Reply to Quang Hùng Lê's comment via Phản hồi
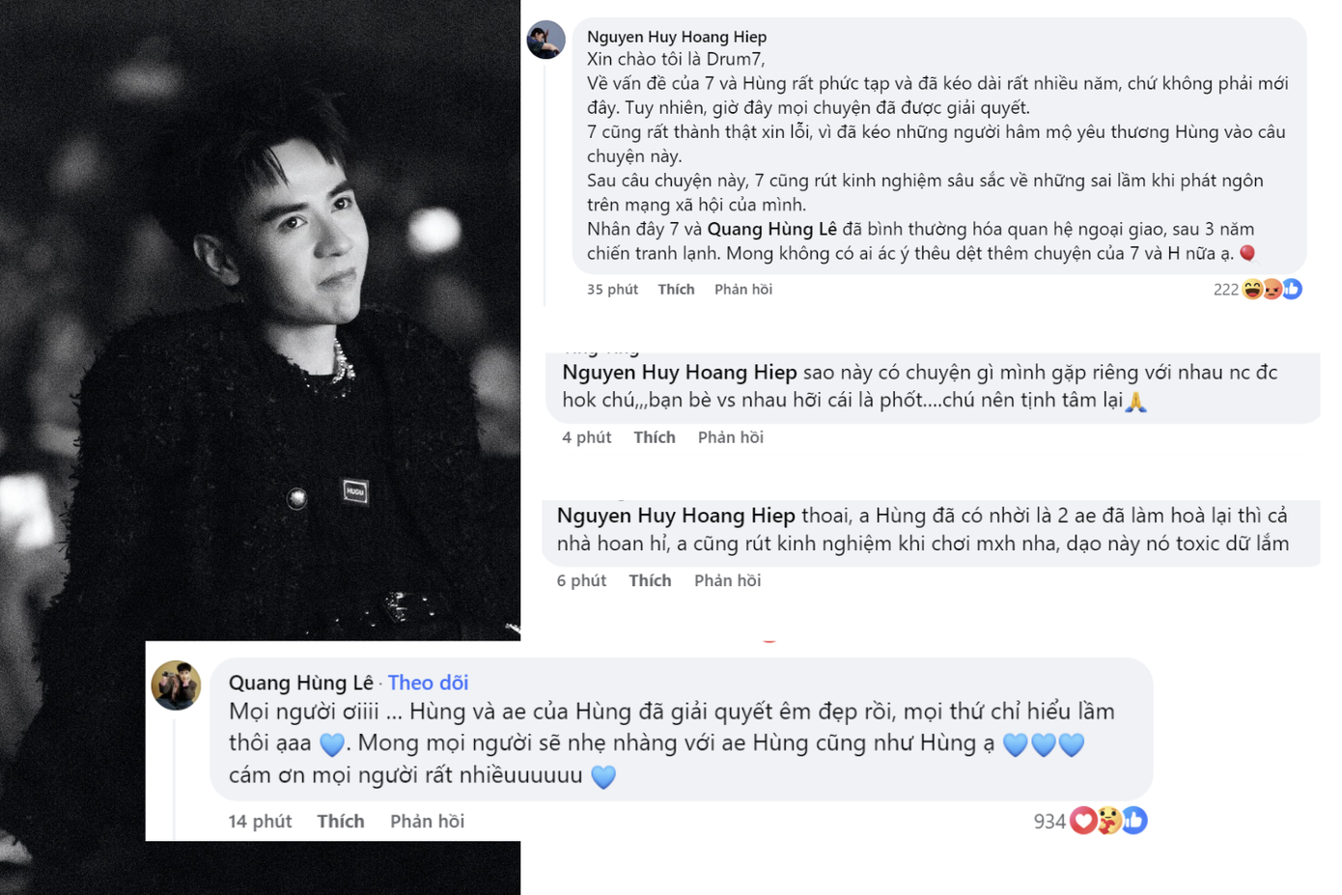Screen dimensions: 1342x895 point(427,821)
